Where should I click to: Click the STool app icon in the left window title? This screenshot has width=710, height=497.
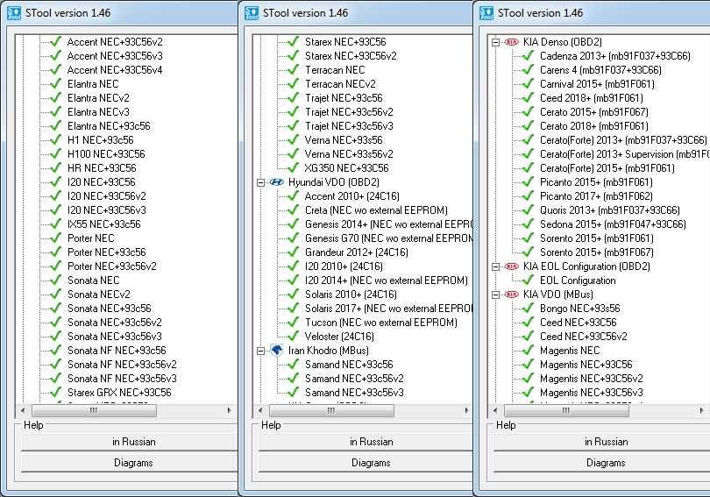(15, 12)
